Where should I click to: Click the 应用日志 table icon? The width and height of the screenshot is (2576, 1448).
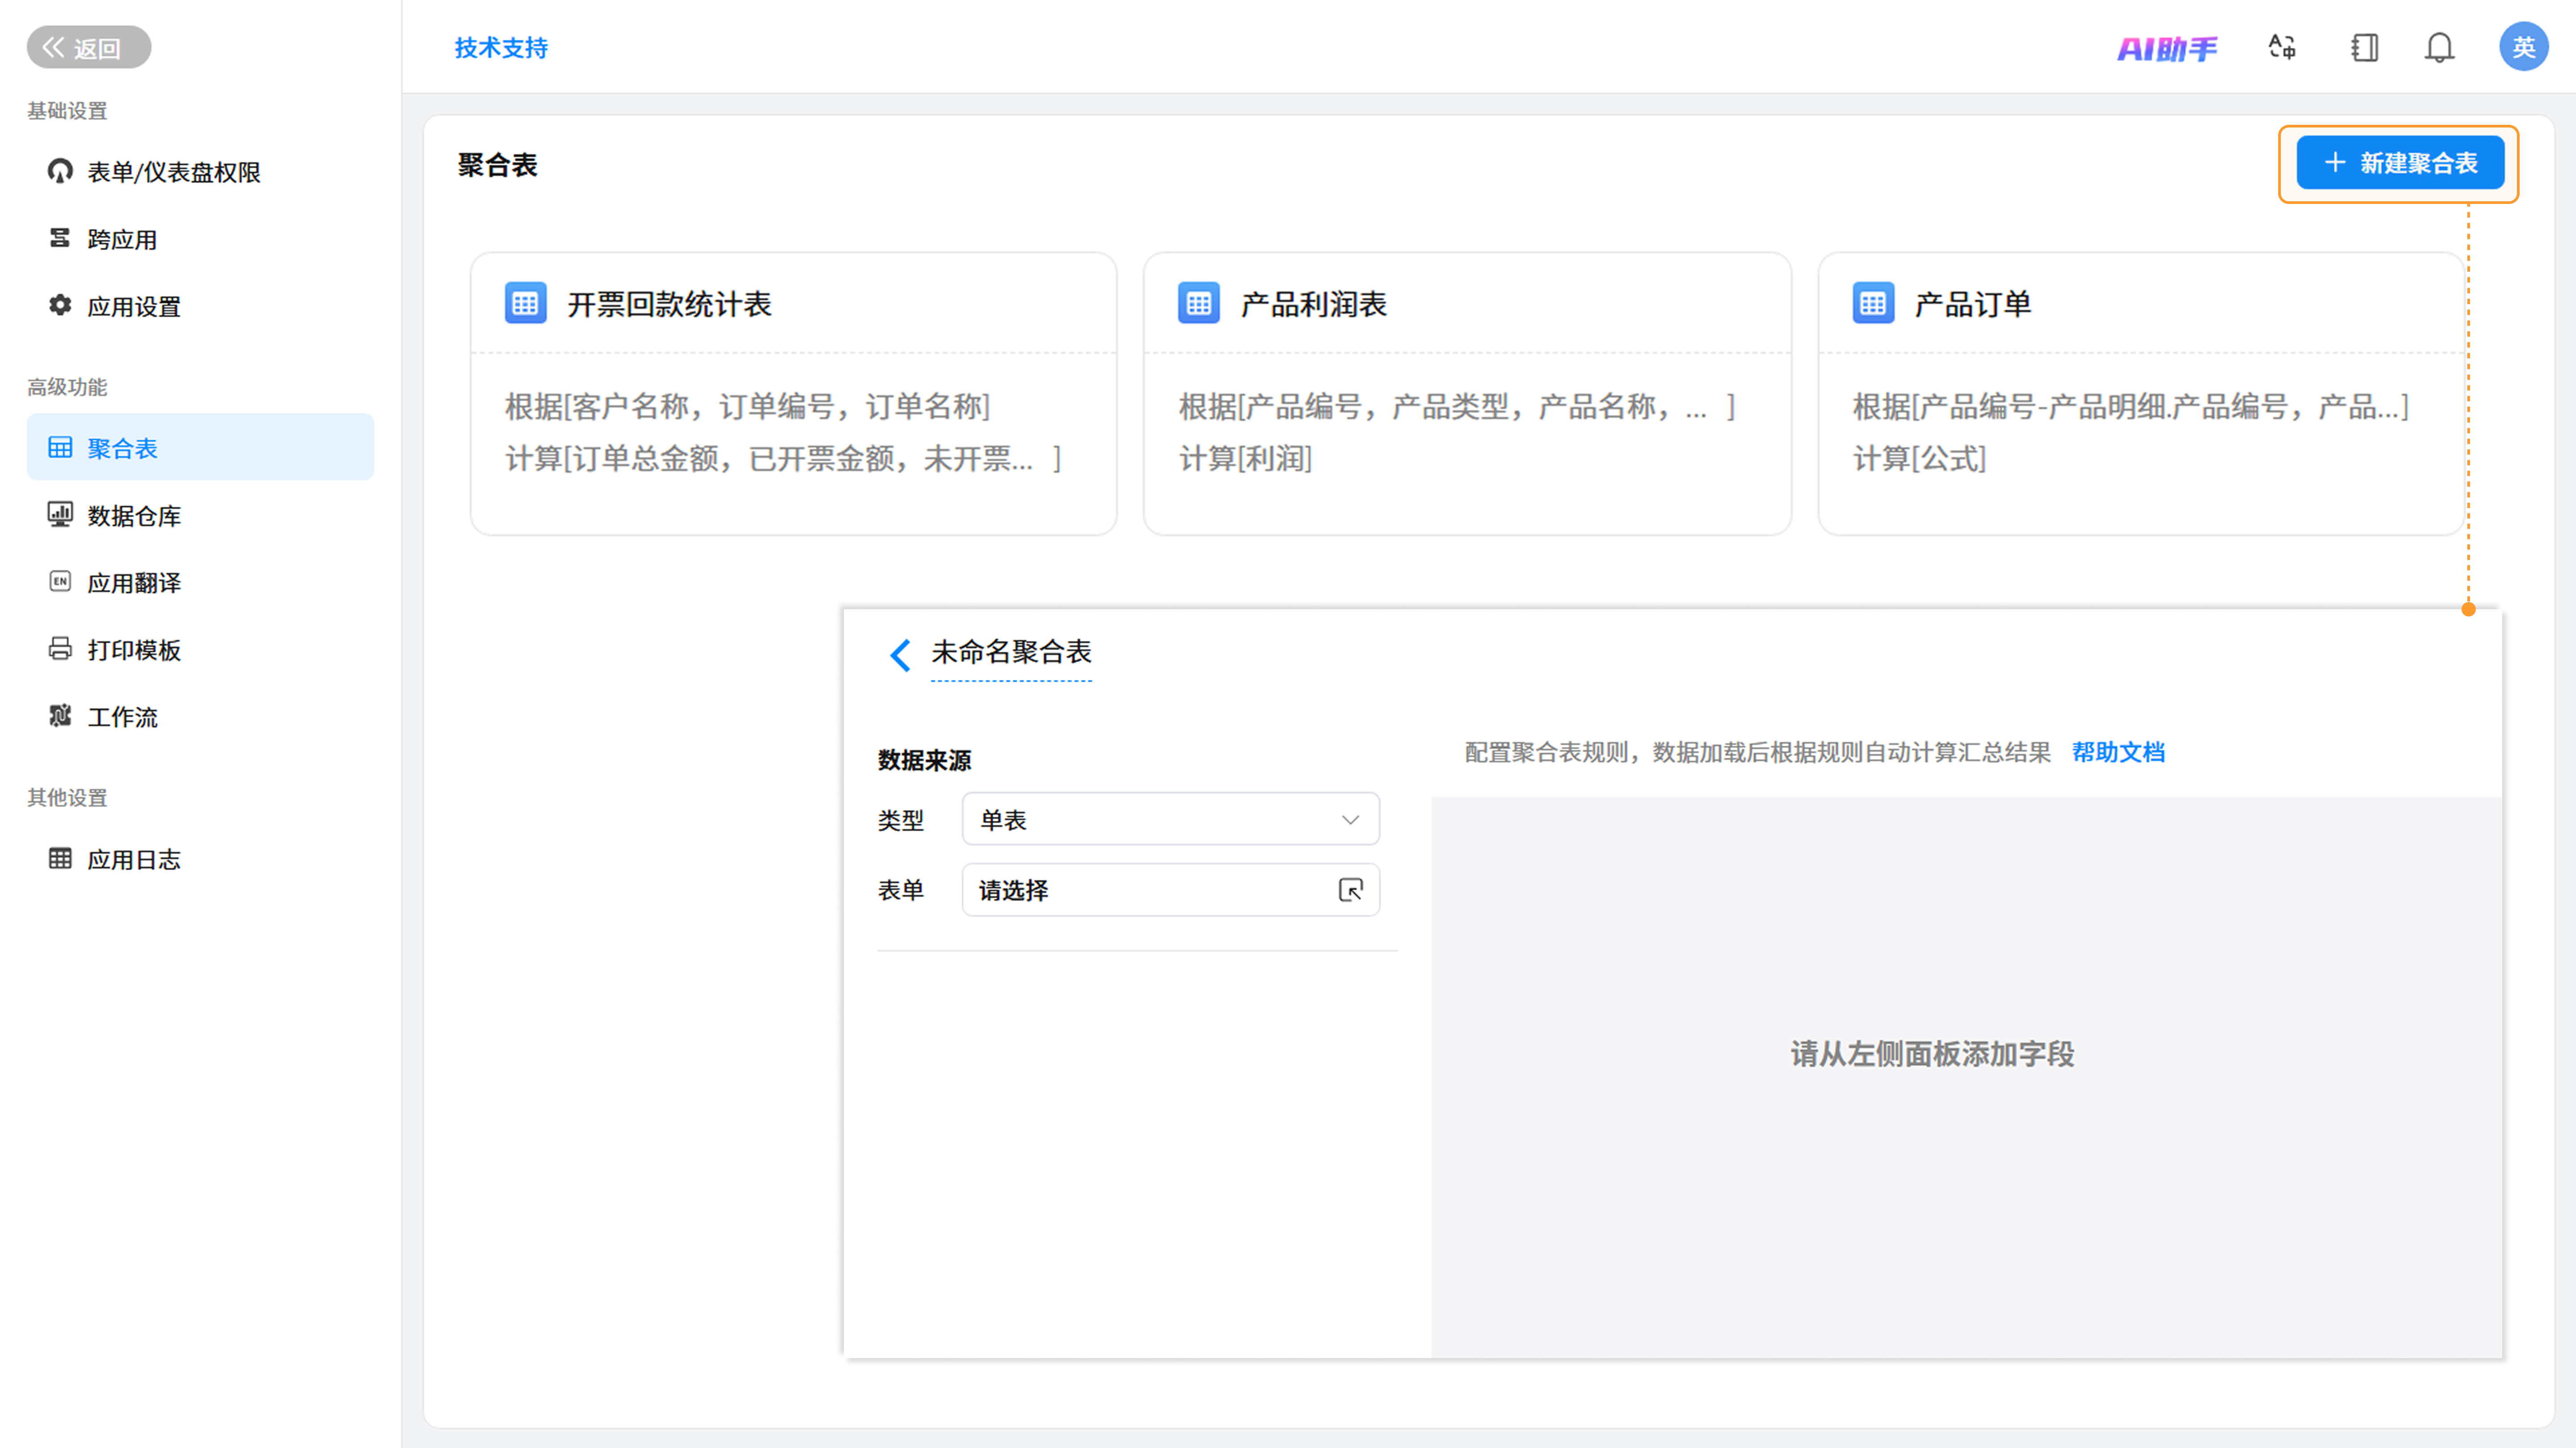click(60, 858)
